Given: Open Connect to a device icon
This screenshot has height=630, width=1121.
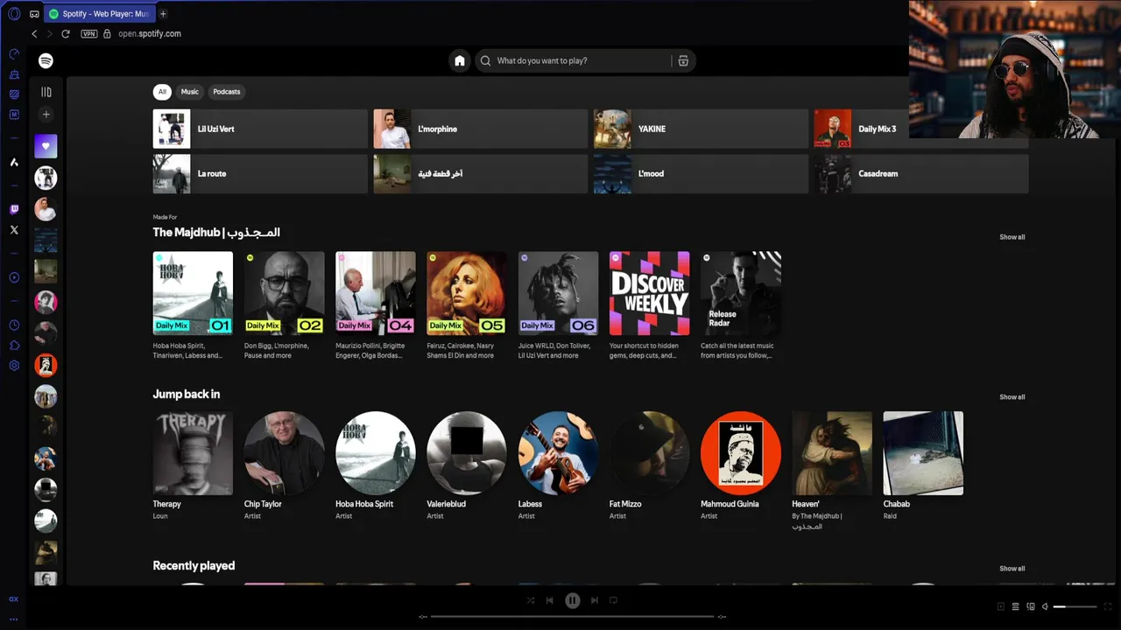Looking at the screenshot, I should [x=1031, y=606].
